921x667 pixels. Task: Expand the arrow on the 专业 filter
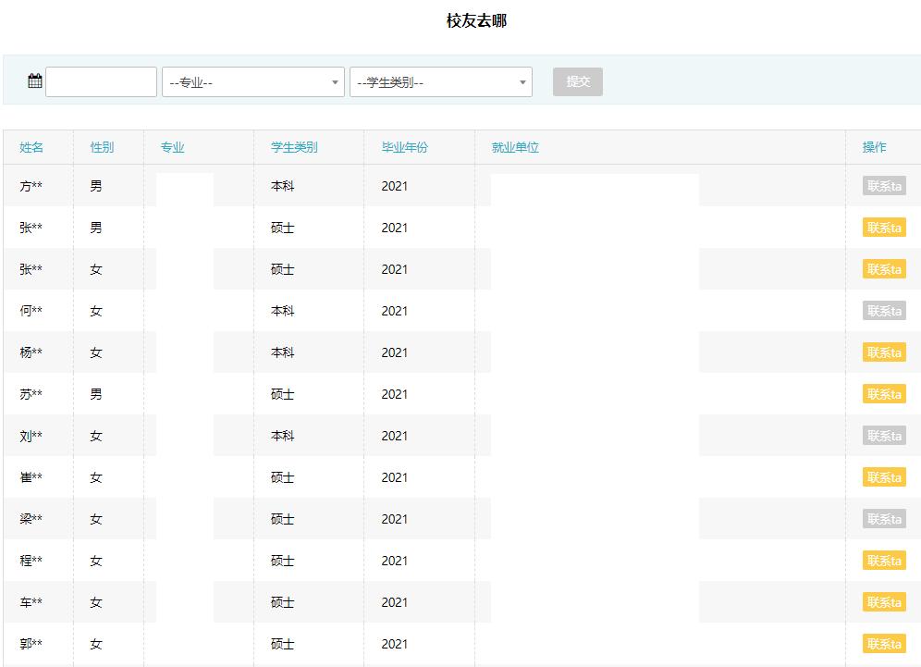[x=335, y=81]
